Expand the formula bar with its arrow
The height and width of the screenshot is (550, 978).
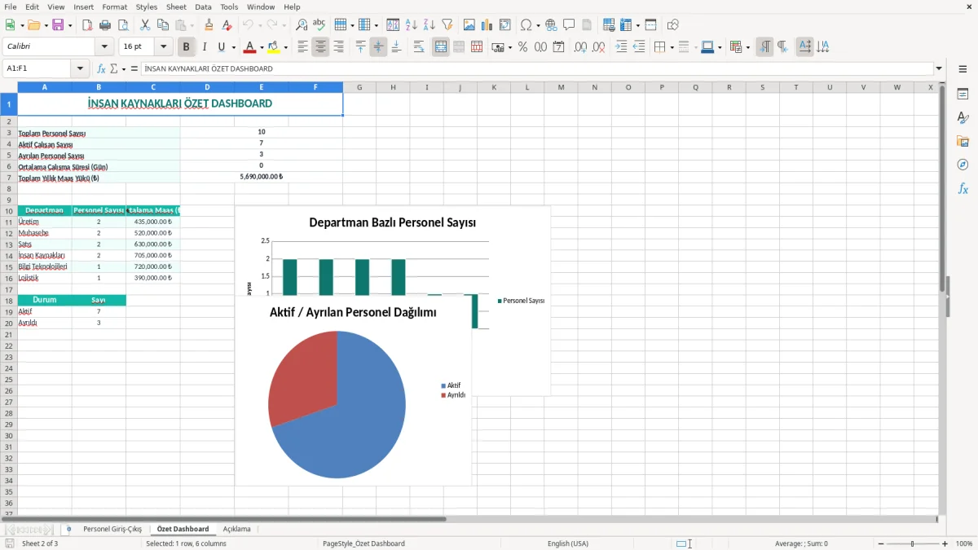click(939, 69)
